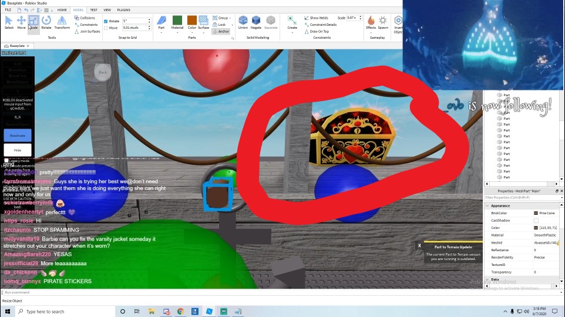Open the Part type dropdown arrow
565x317 pixels.
point(162,33)
